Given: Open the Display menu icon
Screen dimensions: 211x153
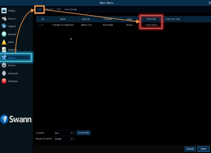Looking at the screenshot, I should click(x=4, y=11).
